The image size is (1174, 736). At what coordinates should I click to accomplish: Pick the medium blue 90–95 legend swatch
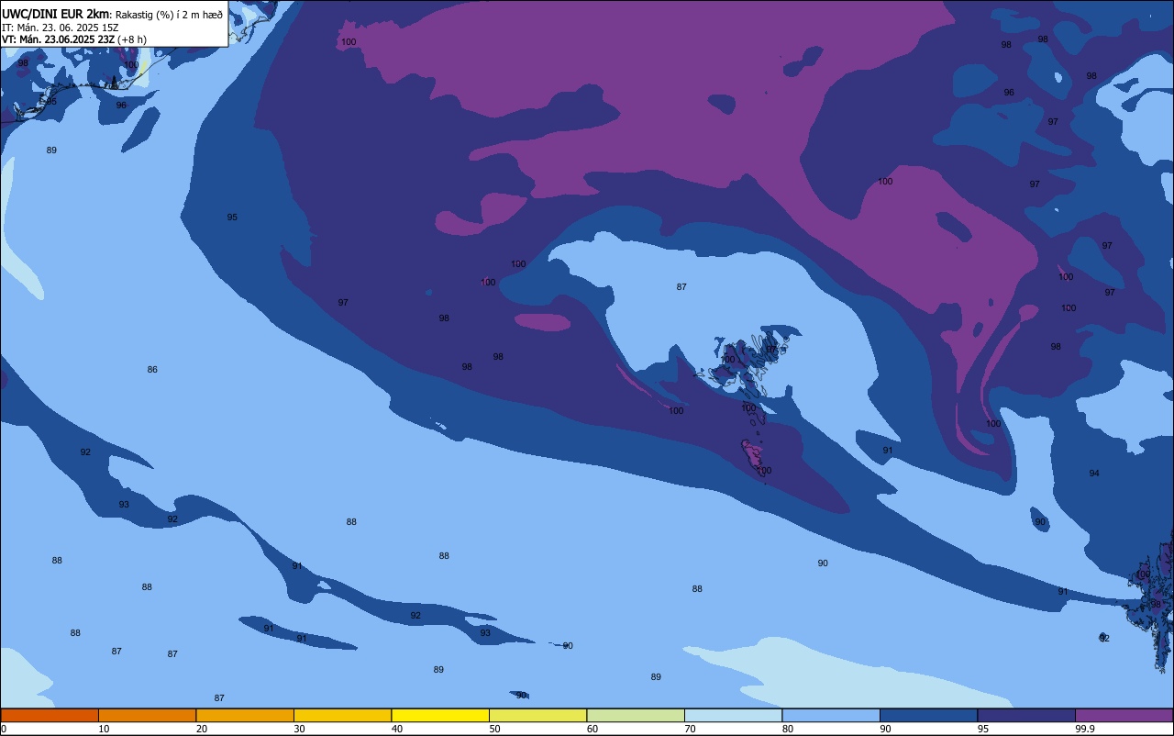(928, 715)
